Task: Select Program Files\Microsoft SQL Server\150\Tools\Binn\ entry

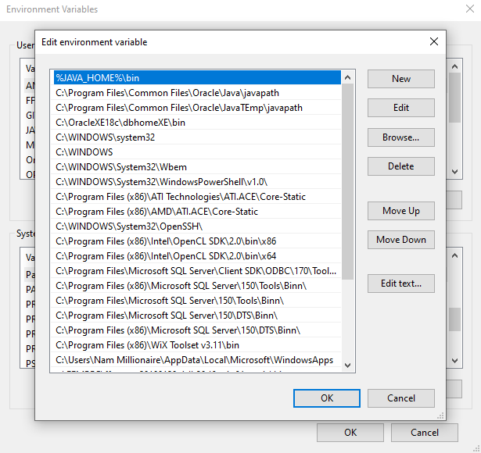Action: click(x=197, y=301)
